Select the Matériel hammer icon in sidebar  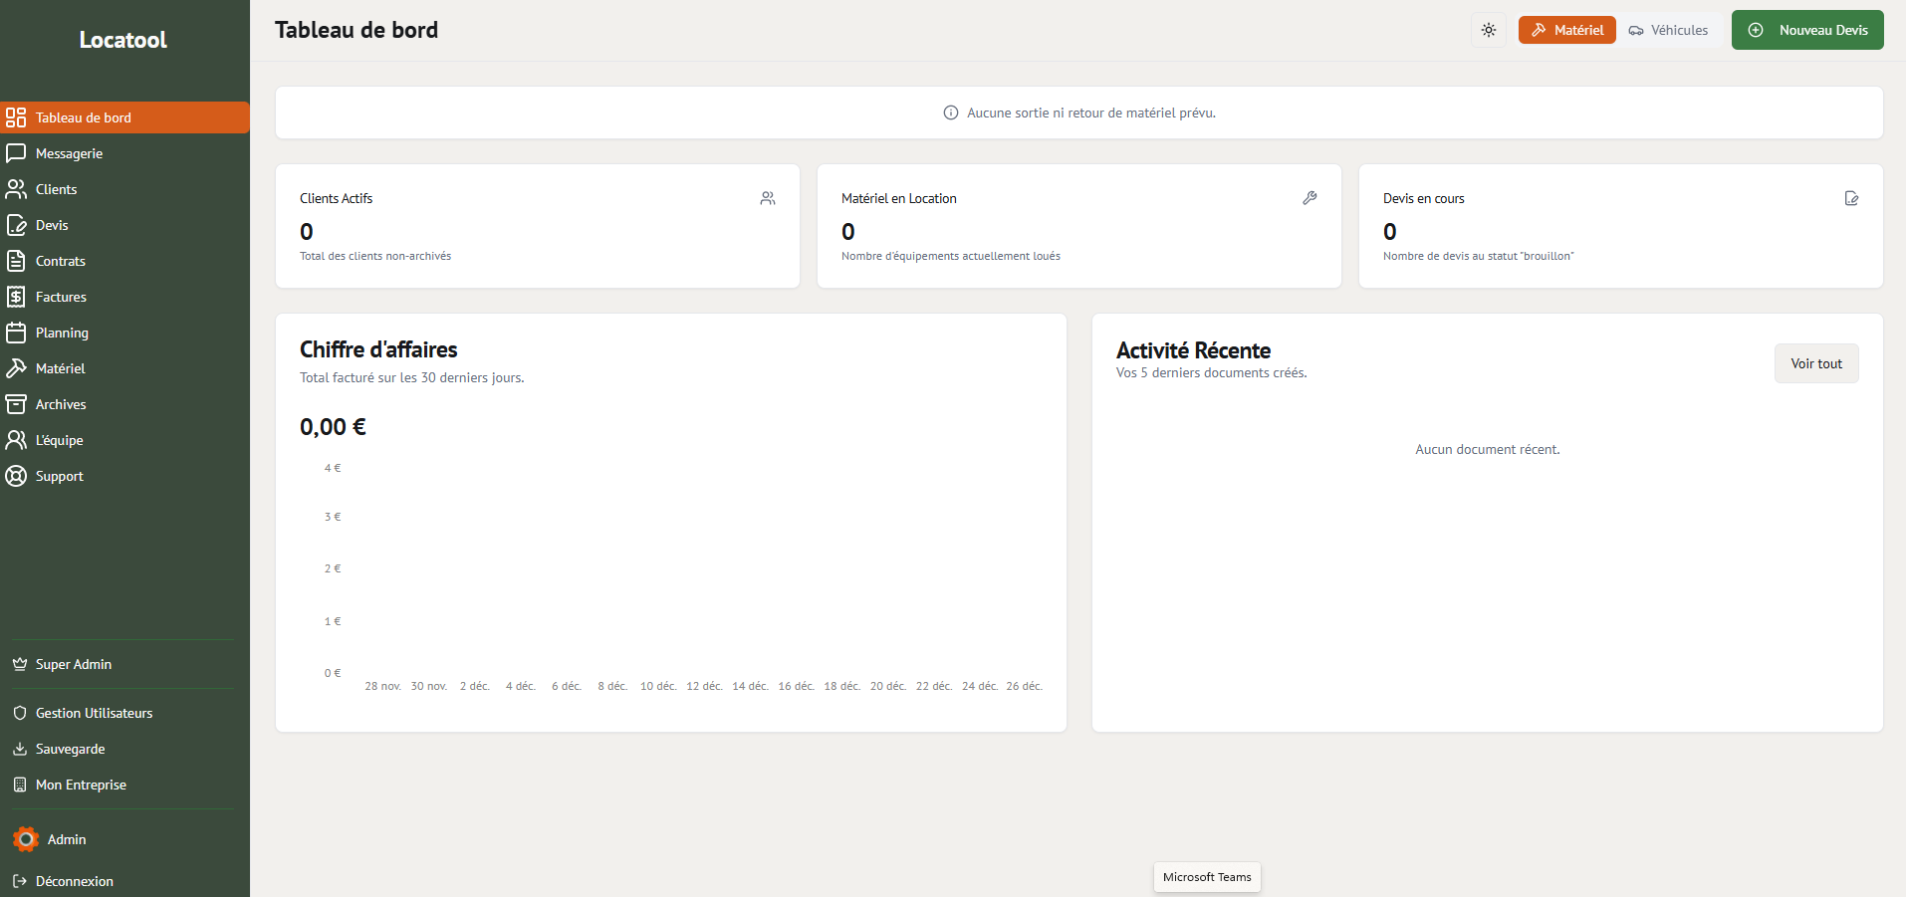16,368
